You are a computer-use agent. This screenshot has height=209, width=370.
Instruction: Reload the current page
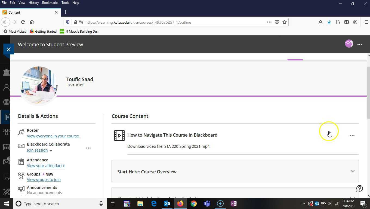23,22
